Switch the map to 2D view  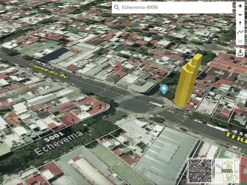(240, 41)
